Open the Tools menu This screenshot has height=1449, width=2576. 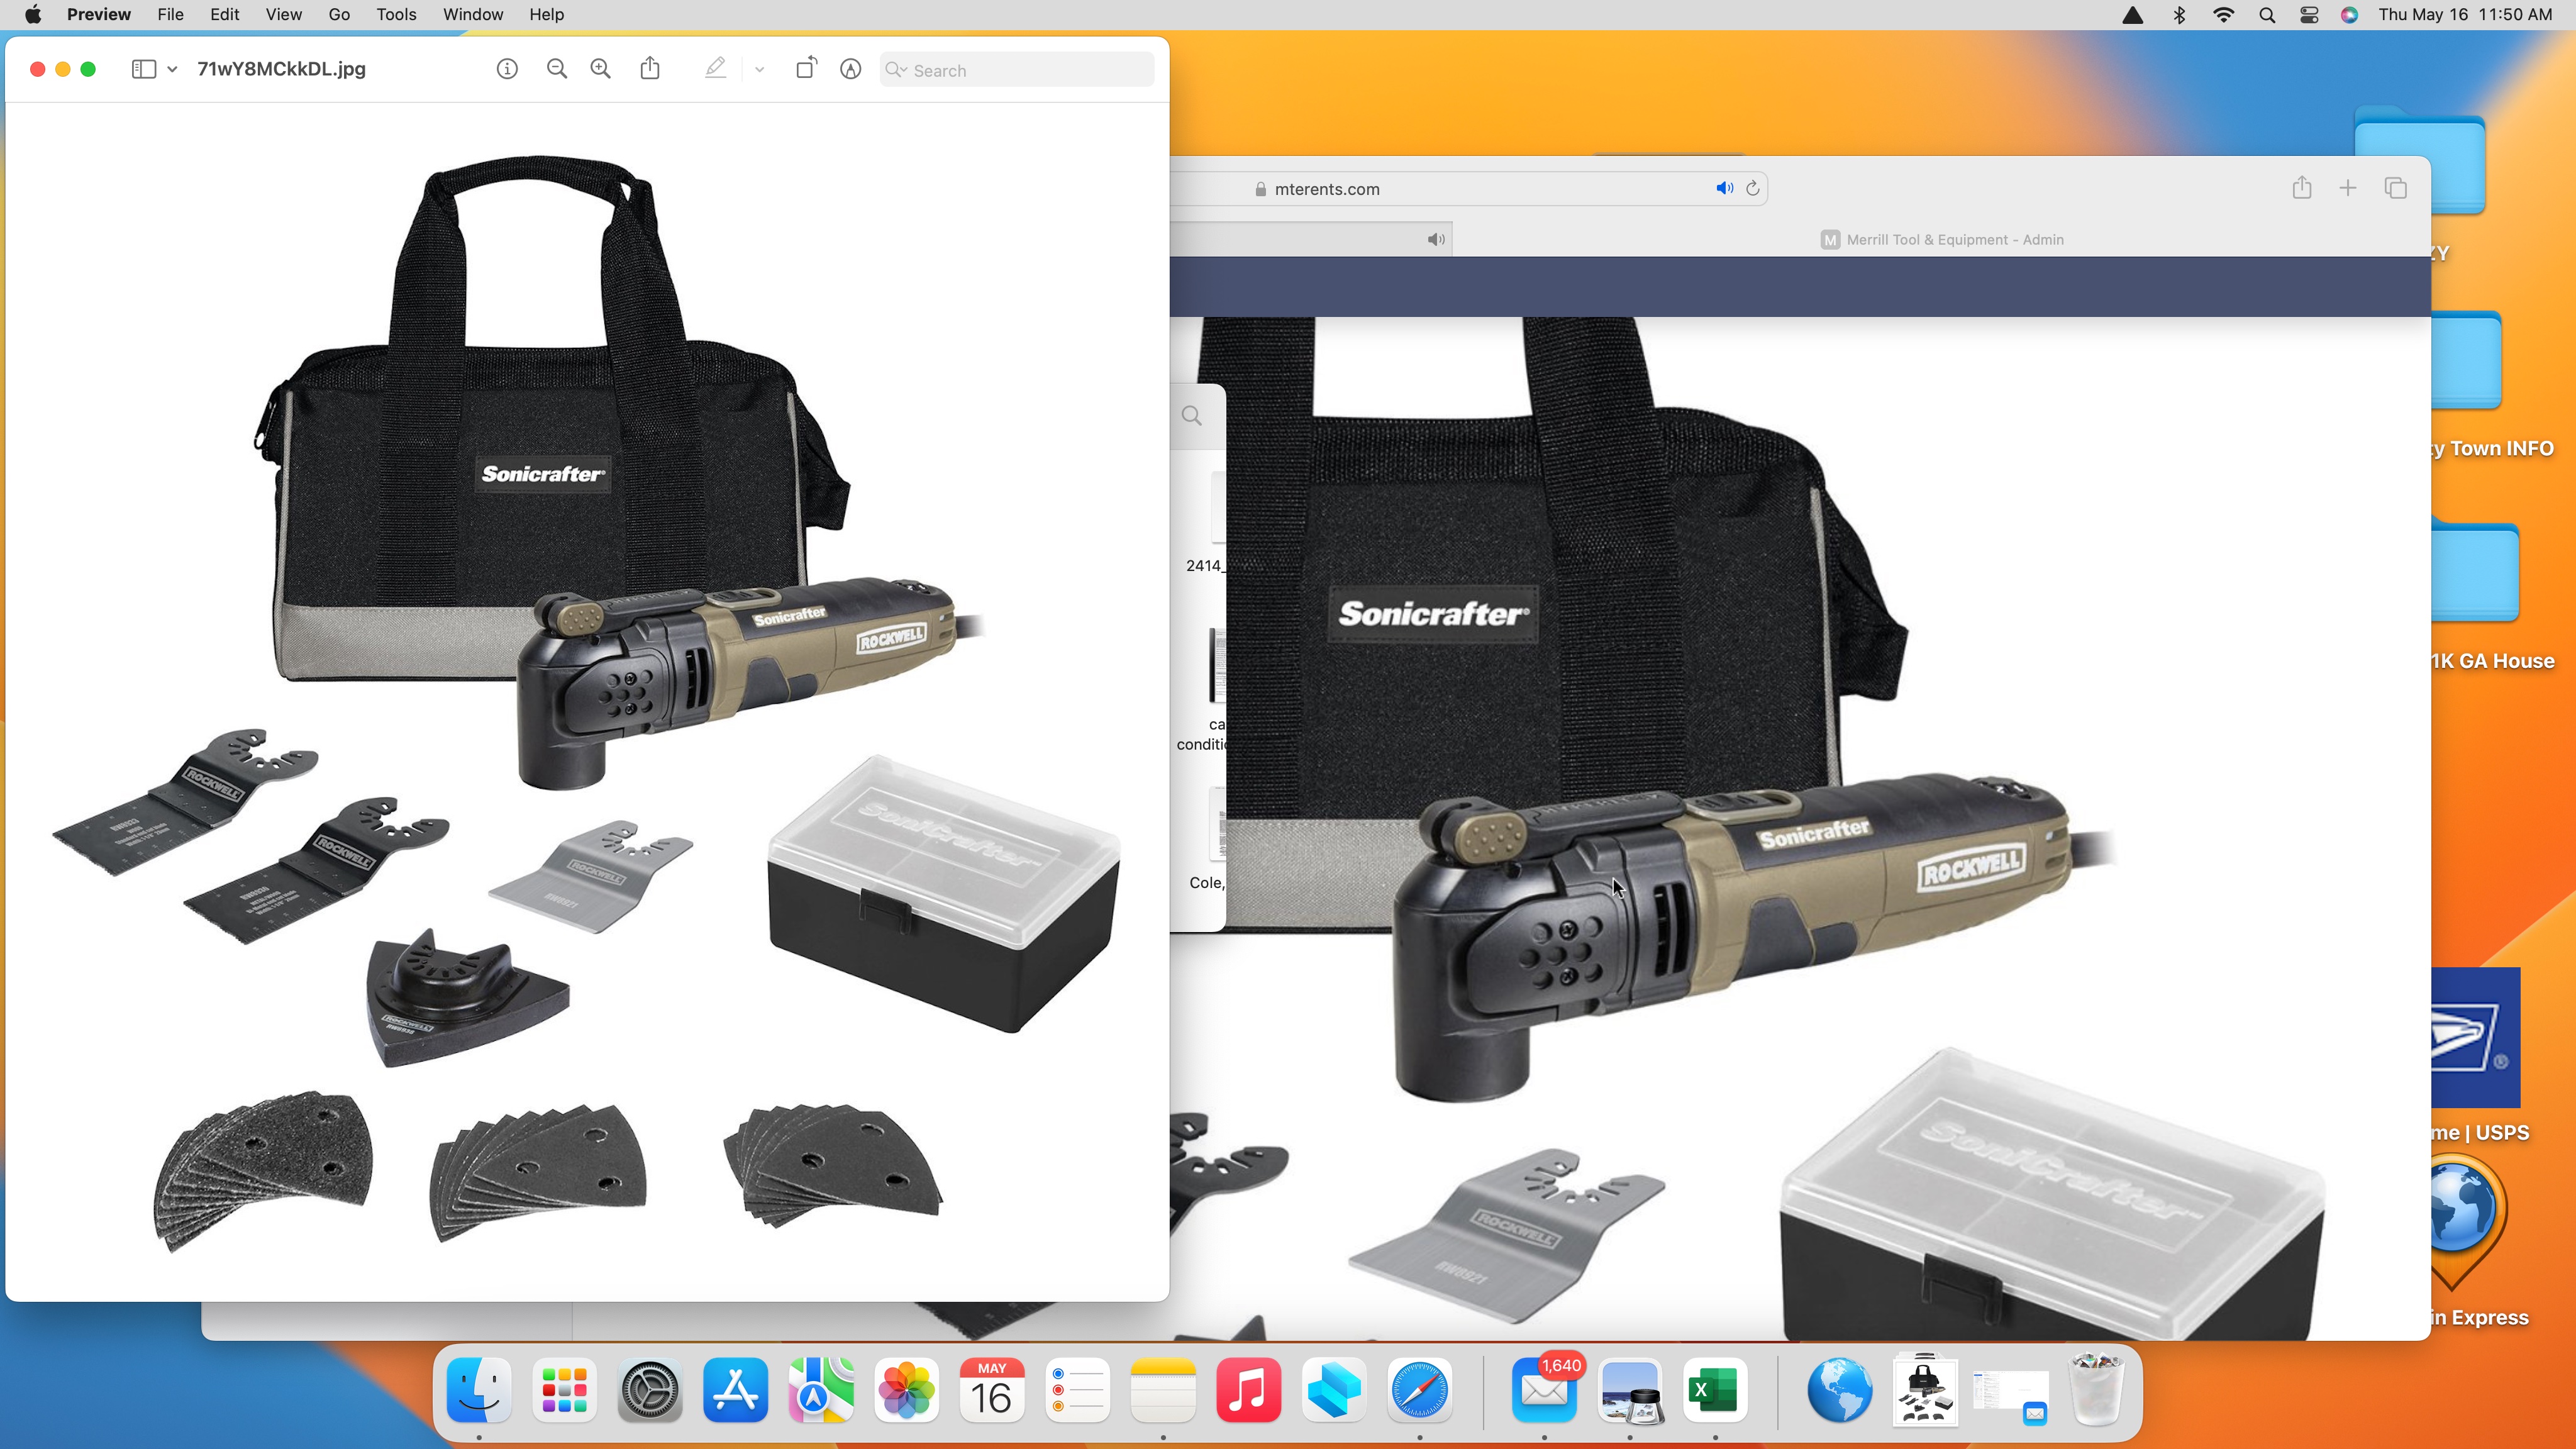pos(396,15)
